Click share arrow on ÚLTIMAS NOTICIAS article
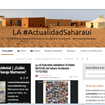 (x=77, y=77)
